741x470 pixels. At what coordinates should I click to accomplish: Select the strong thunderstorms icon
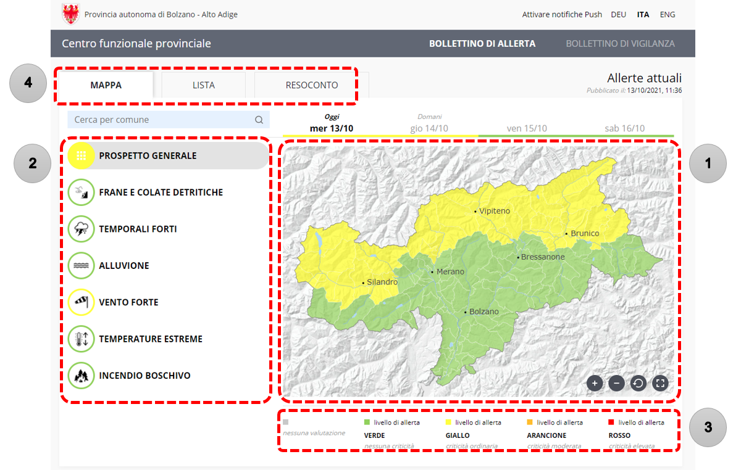81,229
